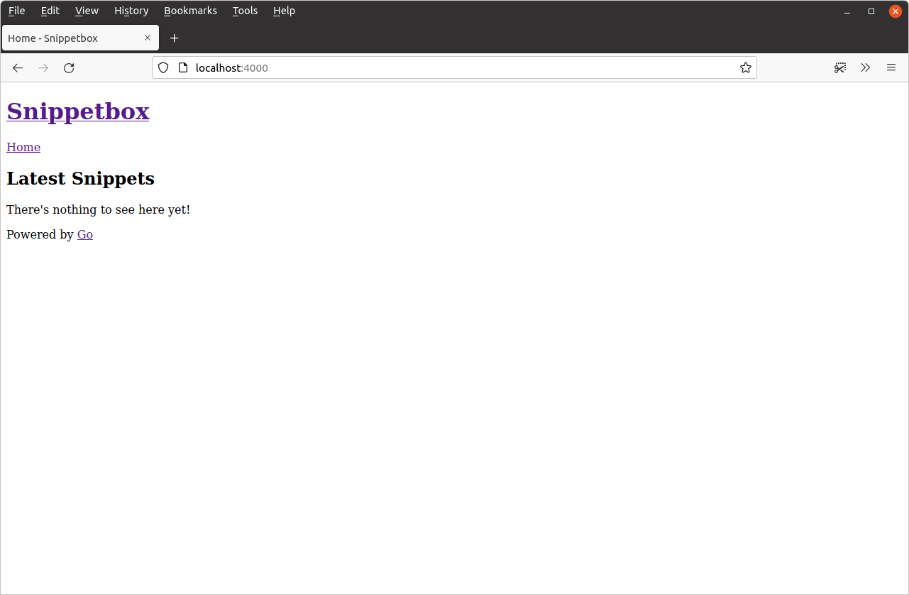Close the Home - Snippetbox tab
Image resolution: width=909 pixels, height=595 pixels.
click(x=148, y=38)
